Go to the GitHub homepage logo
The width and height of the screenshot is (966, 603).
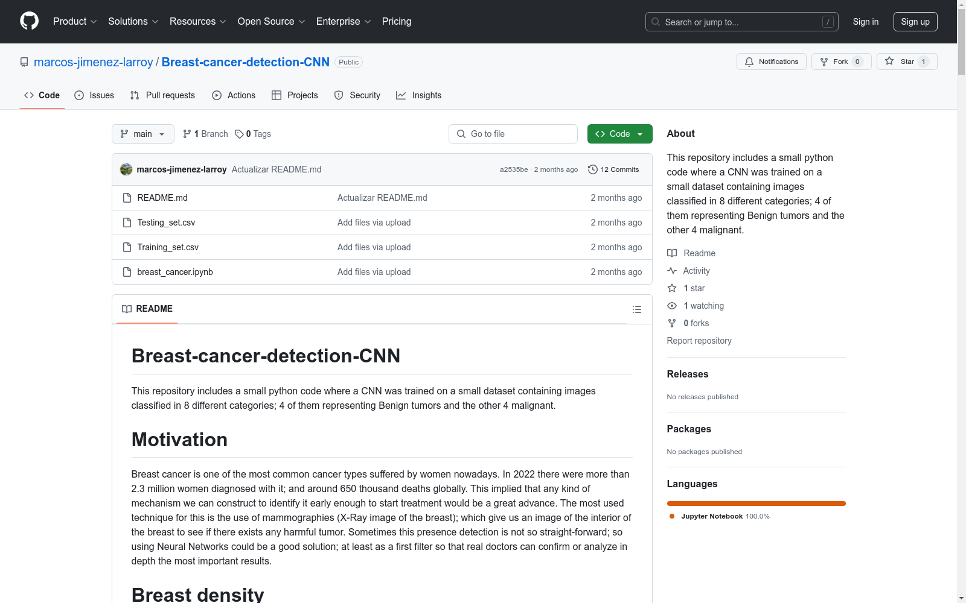29,21
